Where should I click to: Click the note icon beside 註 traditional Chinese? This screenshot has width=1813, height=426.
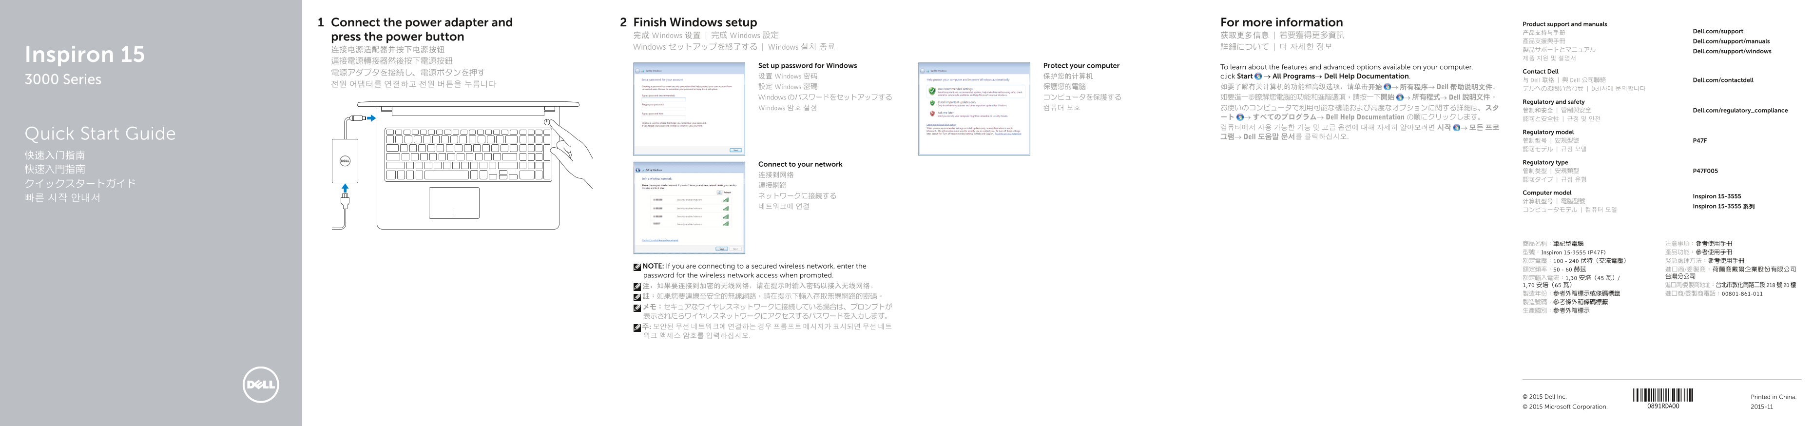tap(637, 297)
